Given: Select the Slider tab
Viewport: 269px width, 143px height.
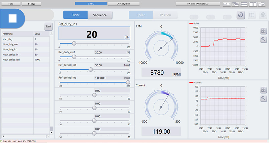Looking at the screenshot, I should (76, 15).
